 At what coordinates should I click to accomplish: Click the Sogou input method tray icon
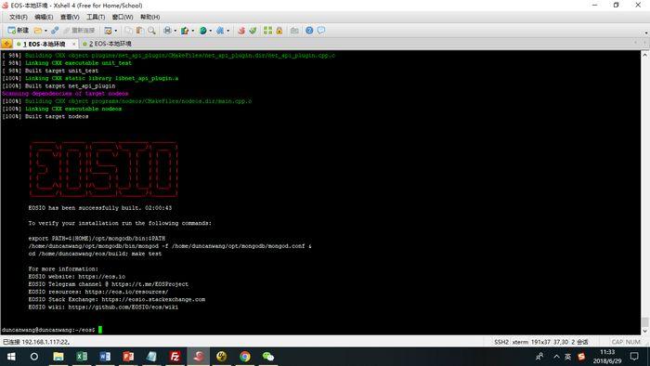[581, 357]
